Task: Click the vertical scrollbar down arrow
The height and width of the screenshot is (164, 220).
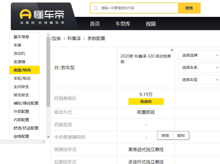Action: point(48,137)
